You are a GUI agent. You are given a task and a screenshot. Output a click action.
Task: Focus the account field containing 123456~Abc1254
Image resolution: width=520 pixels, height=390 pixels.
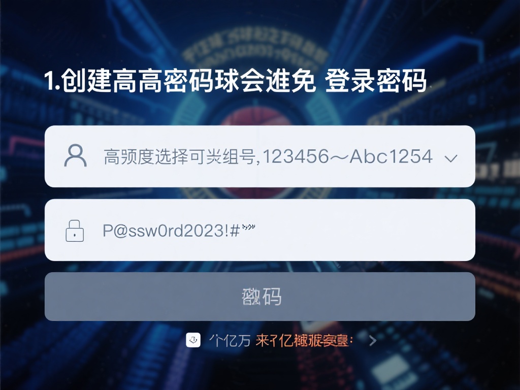click(x=259, y=156)
